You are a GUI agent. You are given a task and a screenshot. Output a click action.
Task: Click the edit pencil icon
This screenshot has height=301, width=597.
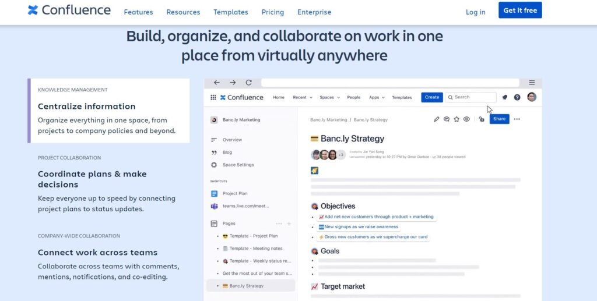click(x=437, y=119)
